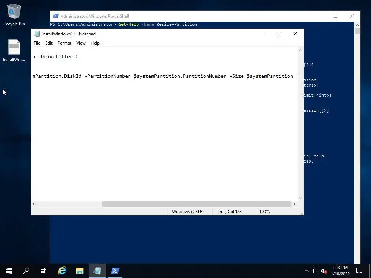Screen dimensions: 371x278
Task: Close the InstallWindows11 Notepad window
Action: pos(295,34)
